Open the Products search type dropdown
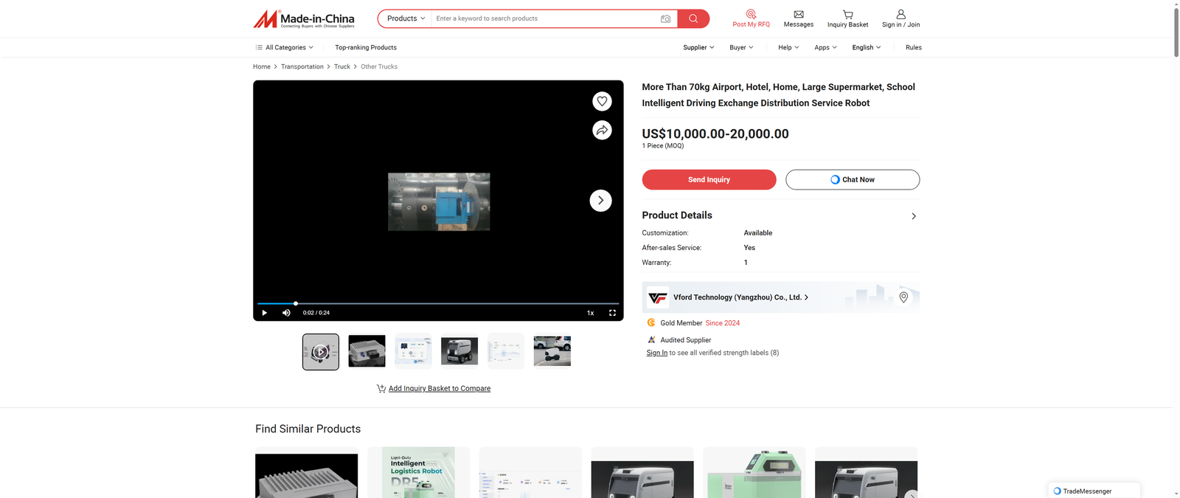 405,18
